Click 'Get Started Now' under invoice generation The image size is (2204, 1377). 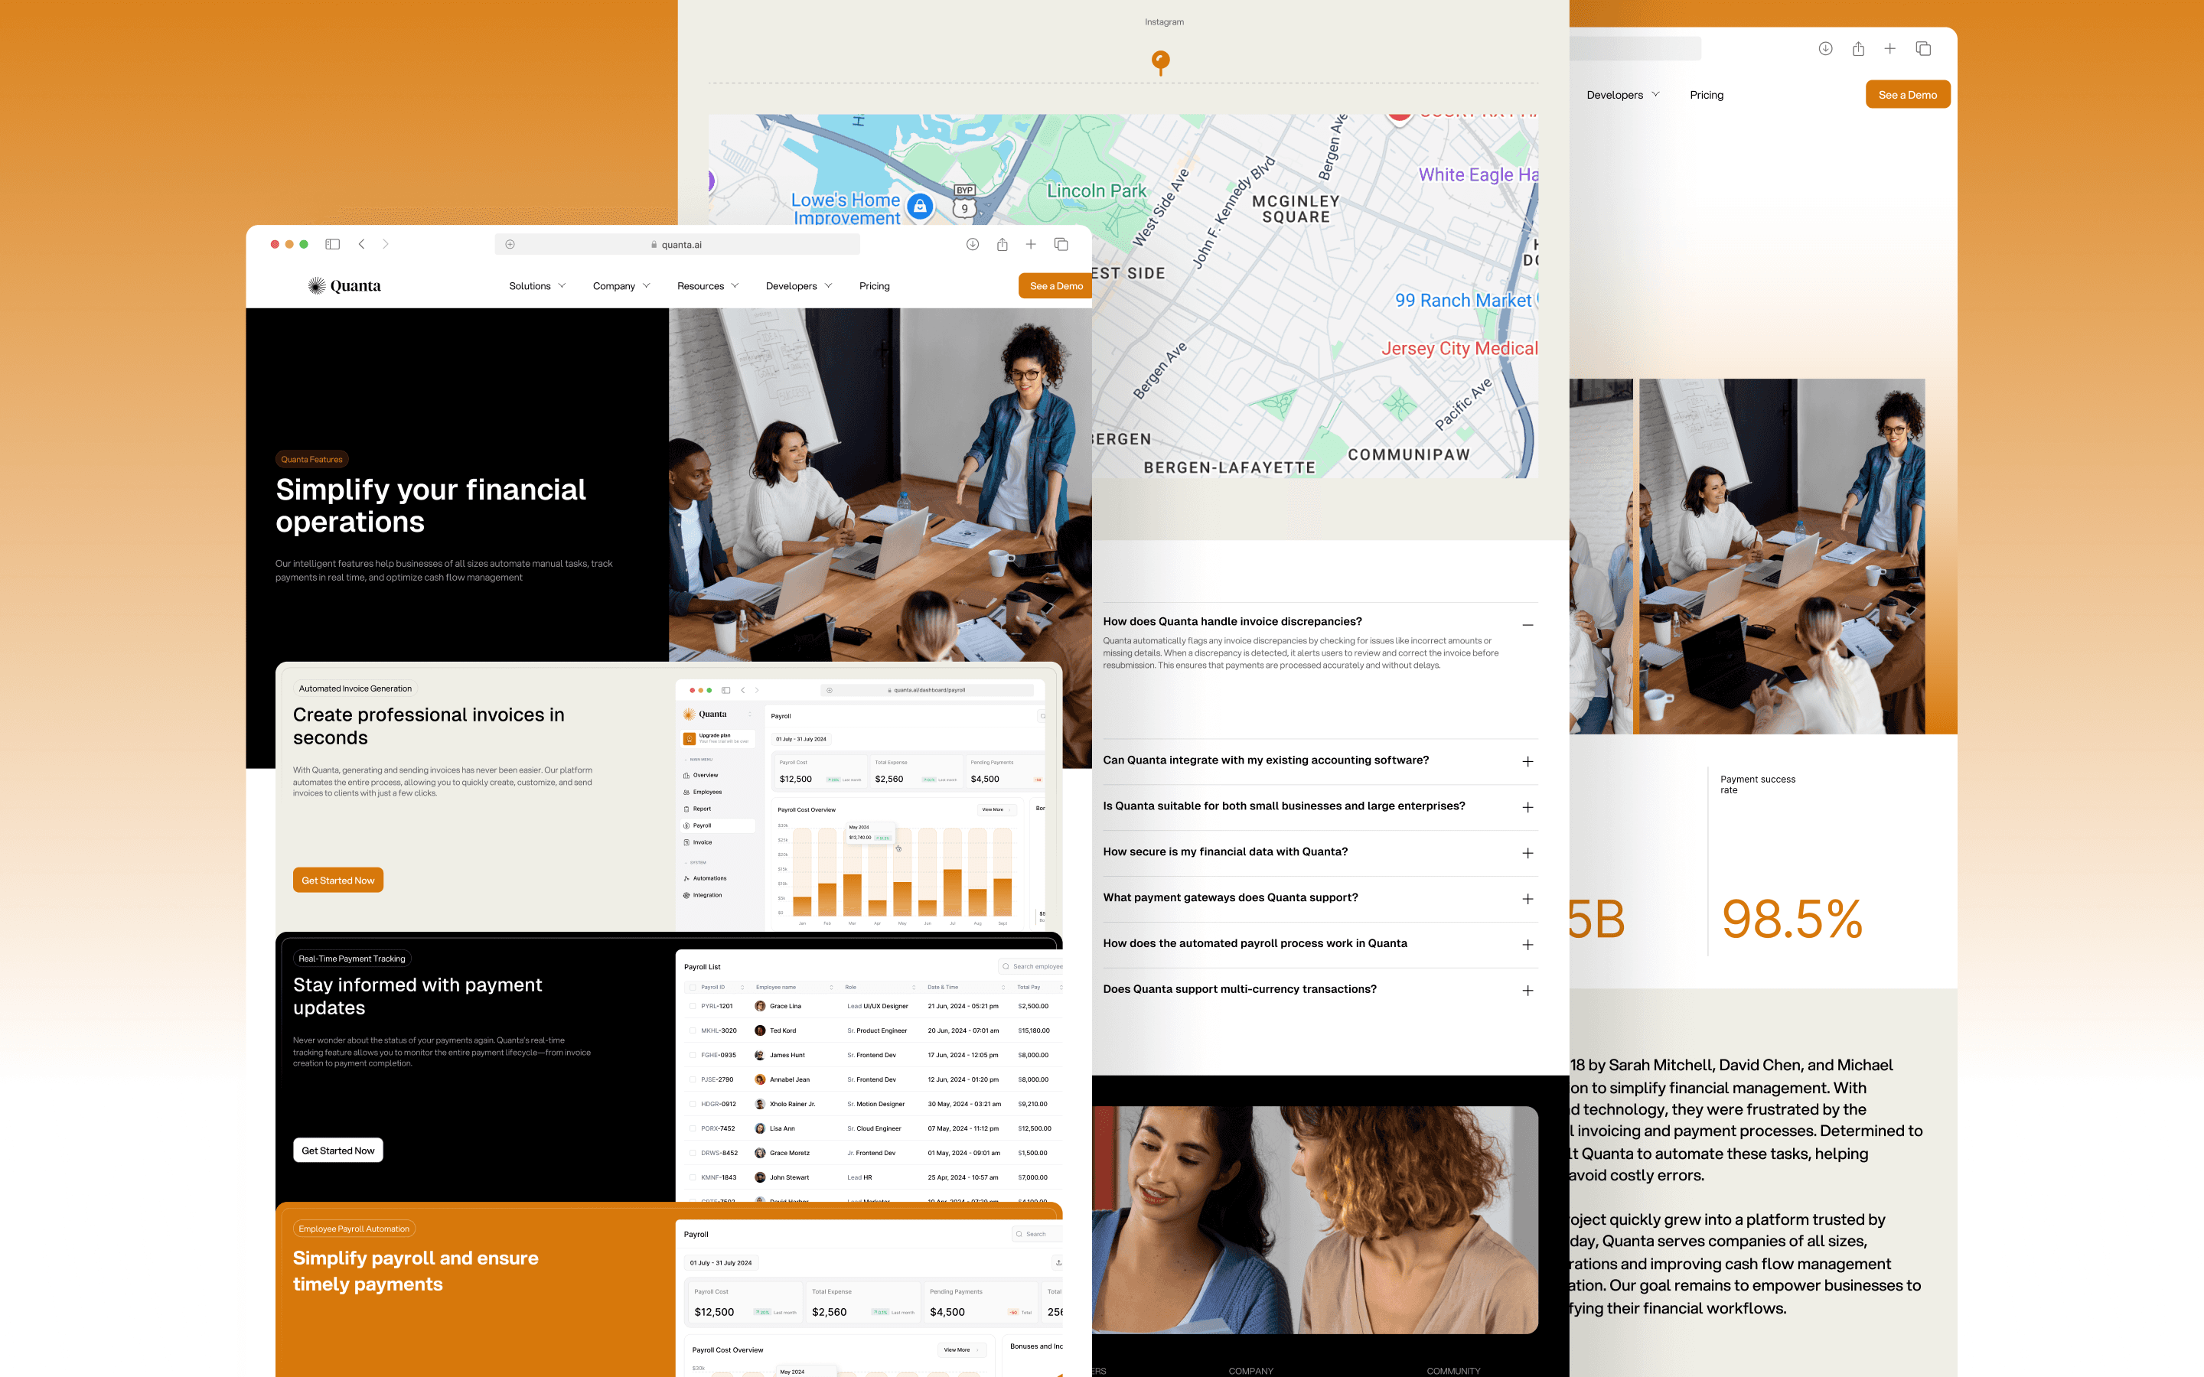[338, 881]
